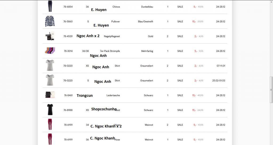Click the Nagelpflegeset product name
The width and height of the screenshot is (273, 145).
(112, 36)
